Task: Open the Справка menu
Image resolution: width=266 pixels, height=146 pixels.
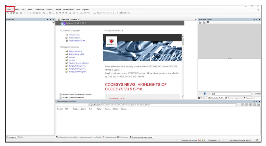Action: coord(86,10)
